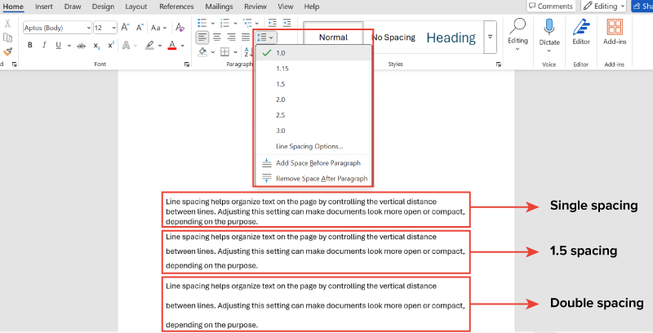Open highlight color dropdown arrow
Screen dimensions: 653x333
pyautogui.click(x=160, y=46)
